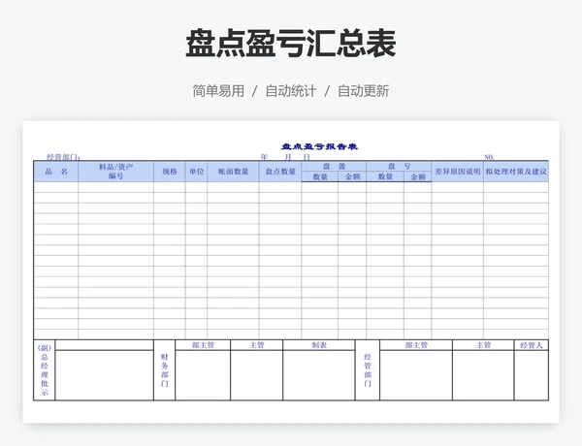
Task: Click the 经管人 header cell
Action: point(532,345)
